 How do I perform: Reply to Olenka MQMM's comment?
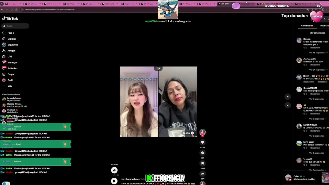point(315,94)
